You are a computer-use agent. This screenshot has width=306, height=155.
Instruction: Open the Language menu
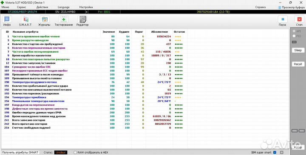pyautogui.click(x=63, y=7)
